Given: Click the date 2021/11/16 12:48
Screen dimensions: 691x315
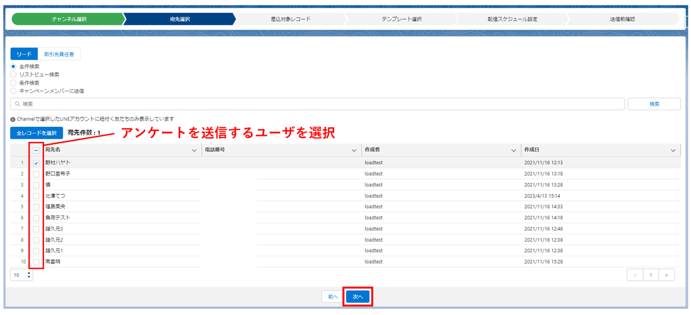Looking at the screenshot, I should 544,229.
